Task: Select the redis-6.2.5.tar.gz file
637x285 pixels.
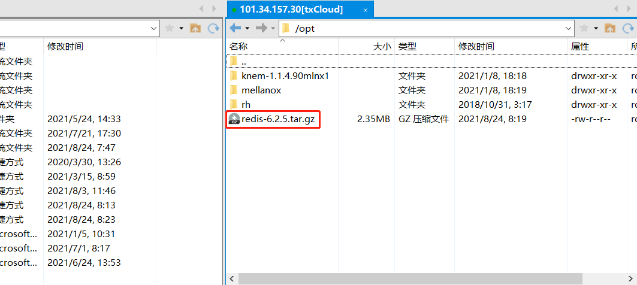Action: pyautogui.click(x=278, y=119)
